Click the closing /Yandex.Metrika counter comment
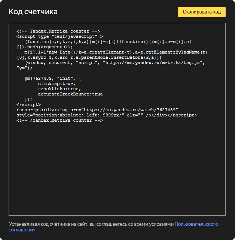 coord(59,121)
